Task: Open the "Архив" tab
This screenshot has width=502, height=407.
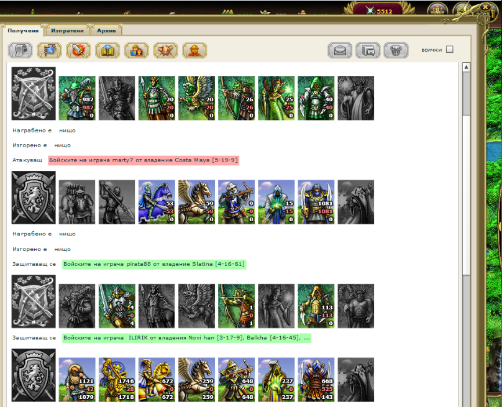Action: [106, 30]
